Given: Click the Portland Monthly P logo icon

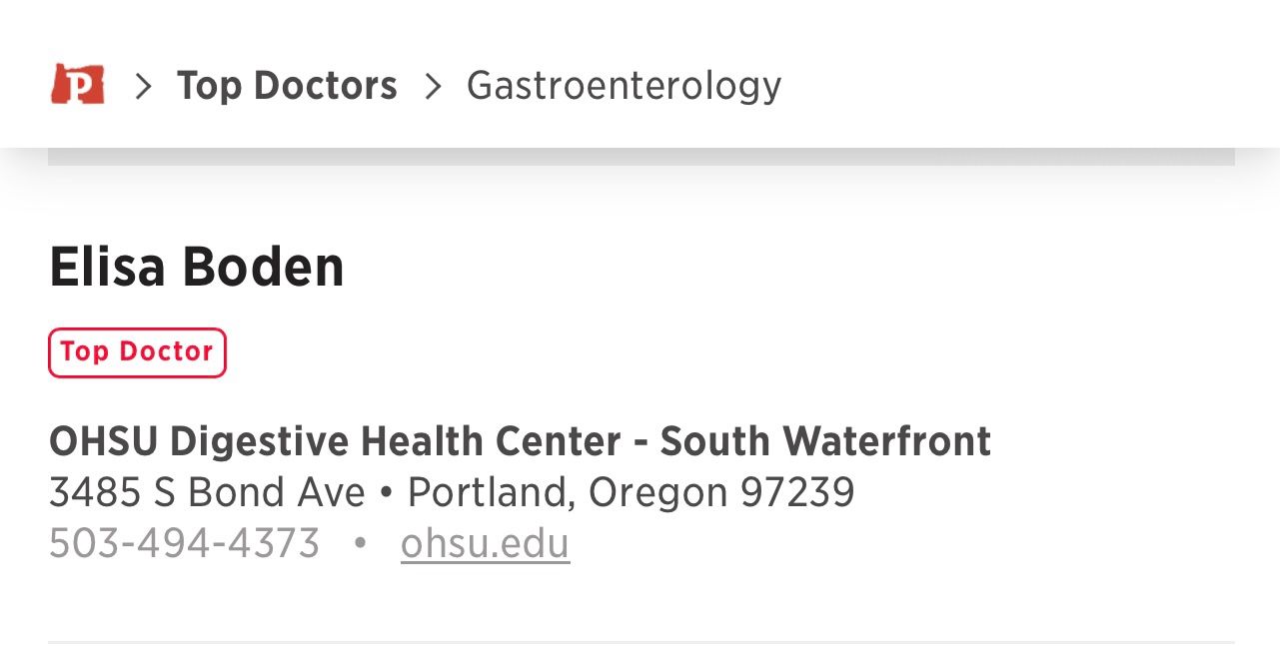Looking at the screenshot, I should tap(77, 85).
